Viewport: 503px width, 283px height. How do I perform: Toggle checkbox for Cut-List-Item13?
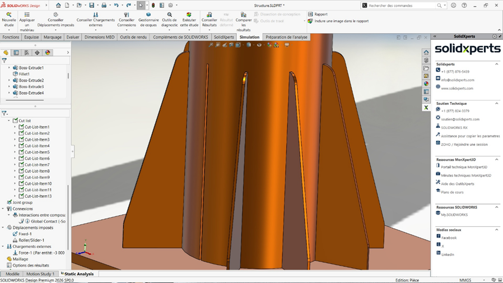21,196
